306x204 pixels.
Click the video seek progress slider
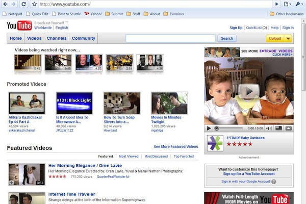(x=229, y=128)
